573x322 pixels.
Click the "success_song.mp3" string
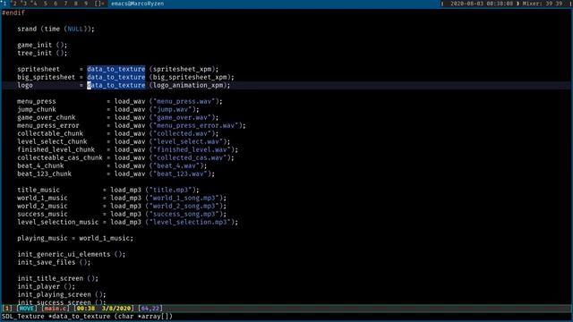point(184,214)
